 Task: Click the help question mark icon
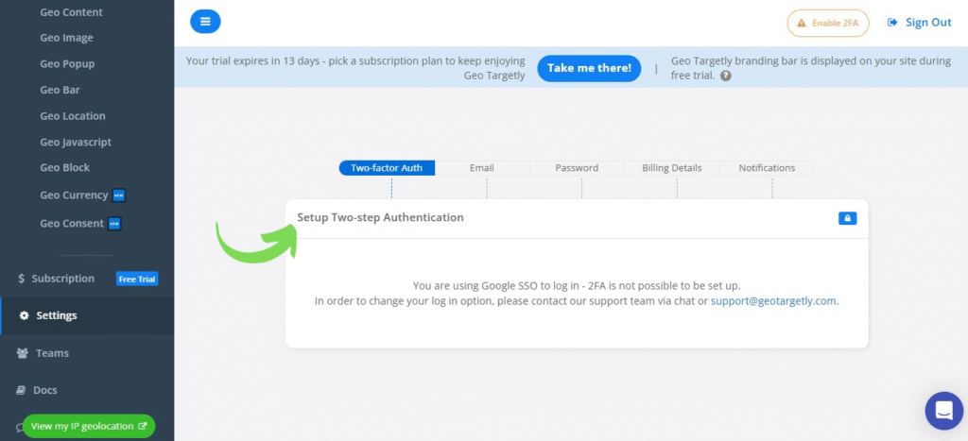tap(726, 76)
